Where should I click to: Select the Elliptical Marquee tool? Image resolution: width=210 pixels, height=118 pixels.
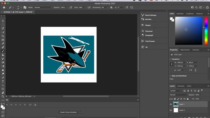pyautogui.click(x=3, y=25)
